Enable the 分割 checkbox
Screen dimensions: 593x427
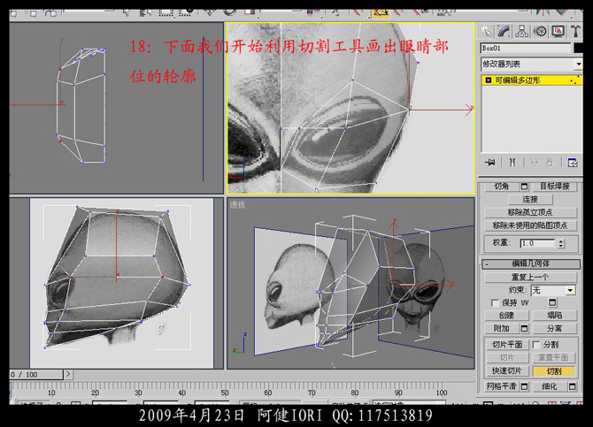(536, 345)
